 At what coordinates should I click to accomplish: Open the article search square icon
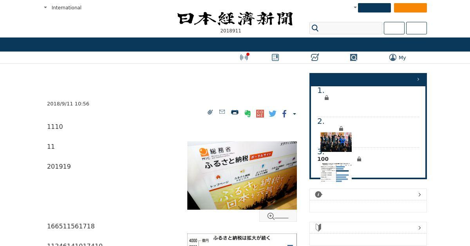tap(354, 57)
